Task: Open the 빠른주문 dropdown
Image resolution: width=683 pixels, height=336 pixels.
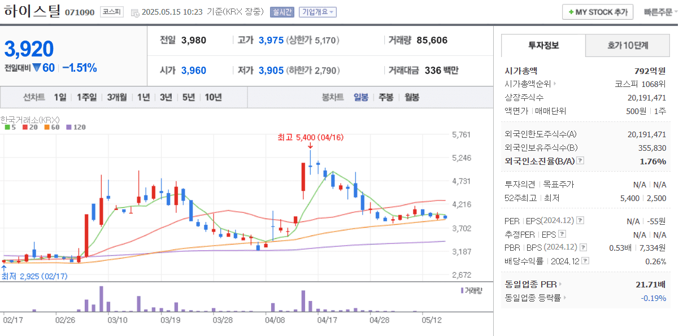Action: point(661,12)
